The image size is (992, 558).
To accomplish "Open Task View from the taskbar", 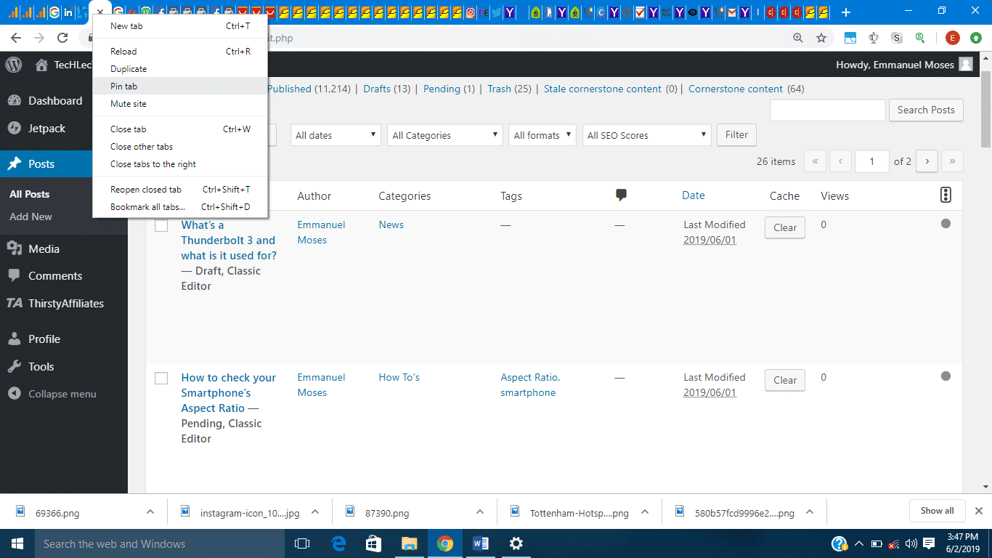I will pos(301,543).
